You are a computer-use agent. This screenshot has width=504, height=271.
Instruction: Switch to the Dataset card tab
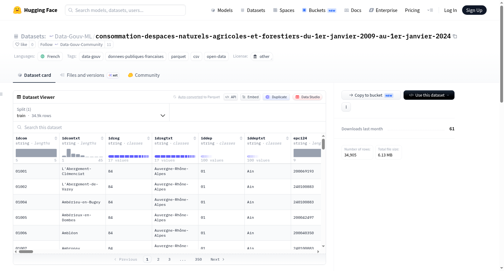coord(34,75)
